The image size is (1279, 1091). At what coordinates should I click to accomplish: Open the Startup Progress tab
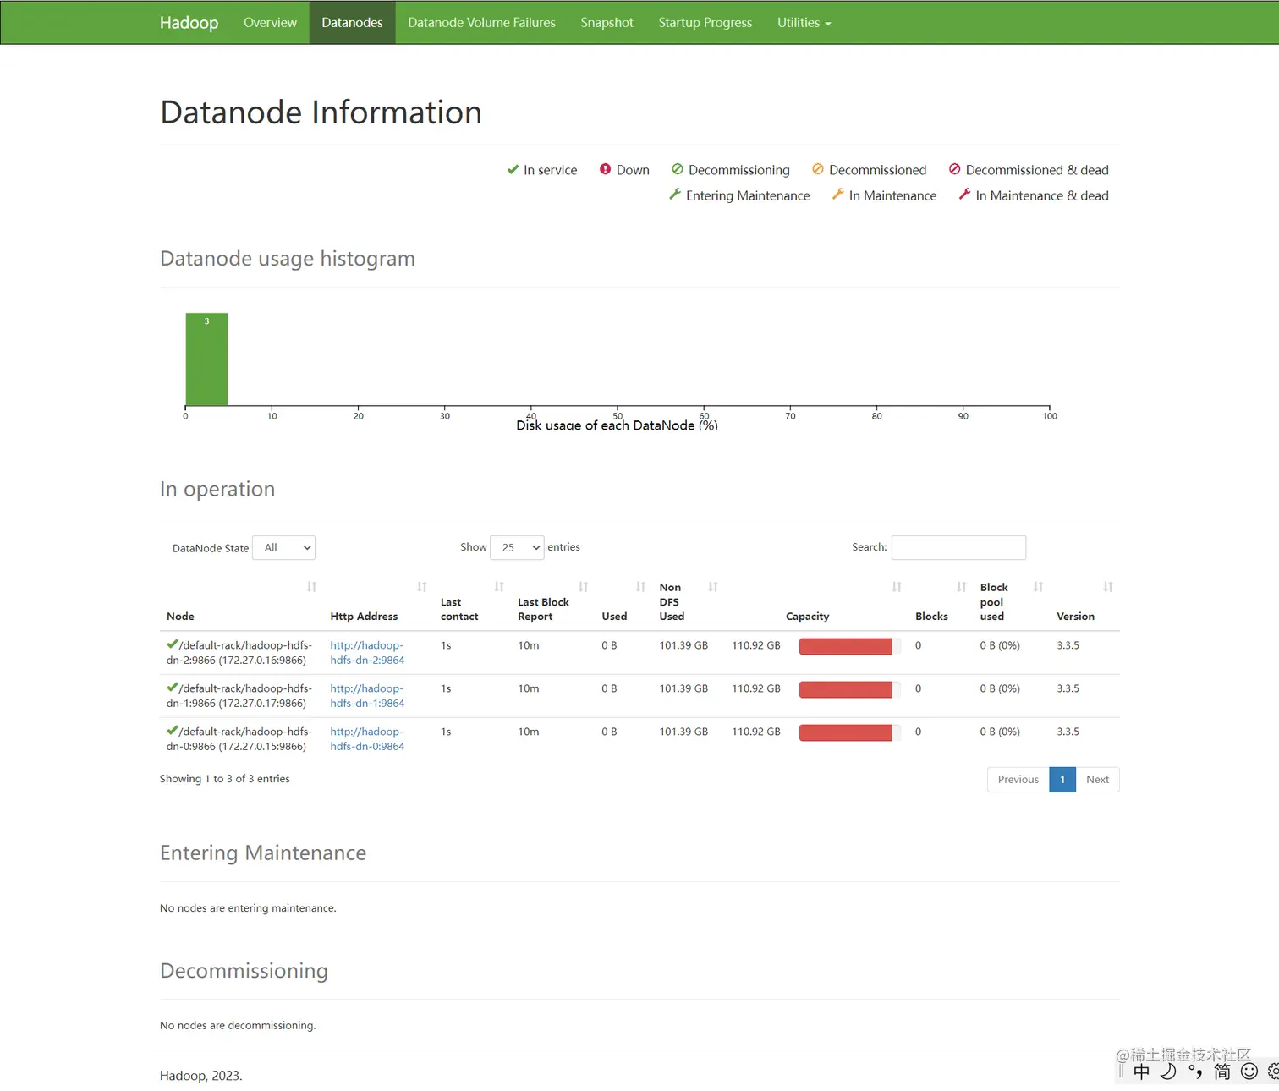point(705,23)
